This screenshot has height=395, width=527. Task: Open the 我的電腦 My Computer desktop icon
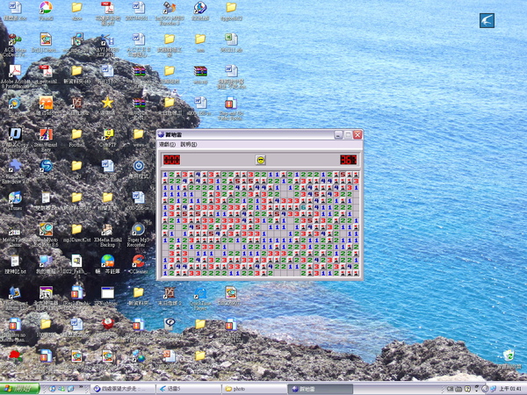(x=46, y=264)
